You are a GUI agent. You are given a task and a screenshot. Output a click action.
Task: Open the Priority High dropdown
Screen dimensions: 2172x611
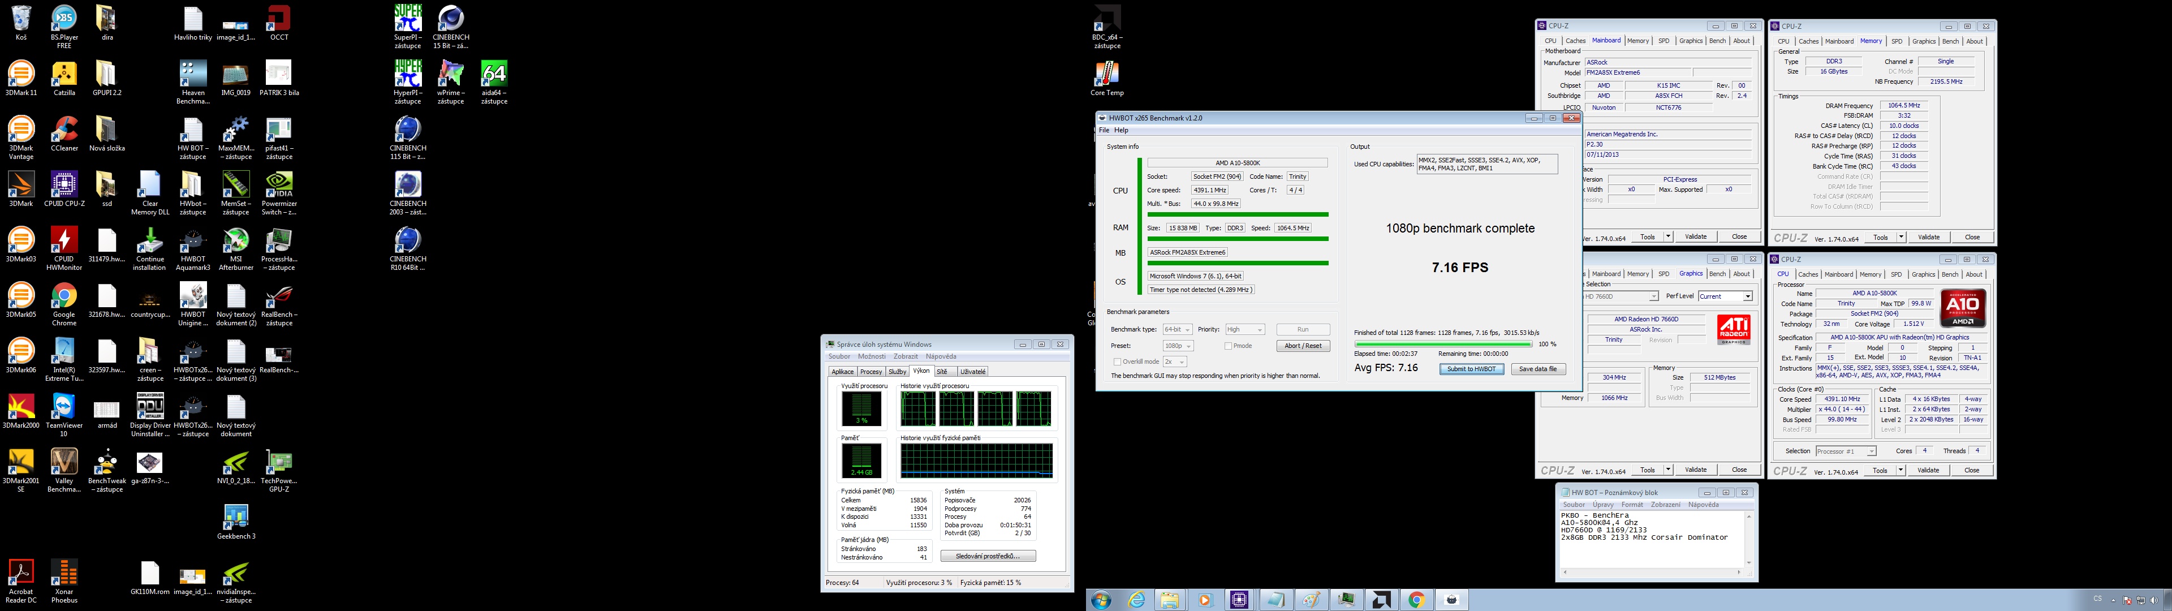pyautogui.click(x=1244, y=330)
